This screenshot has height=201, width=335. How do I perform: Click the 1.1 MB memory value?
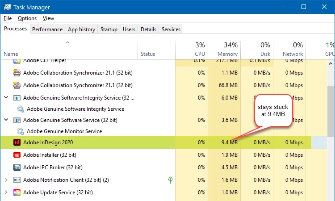pyautogui.click(x=230, y=73)
